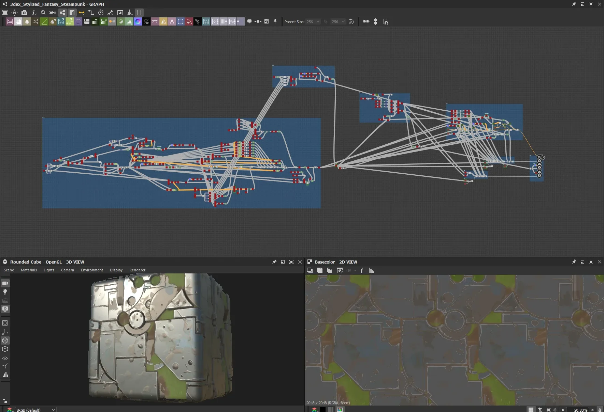
Task: Open the Renderer menu
Action: pyautogui.click(x=137, y=270)
